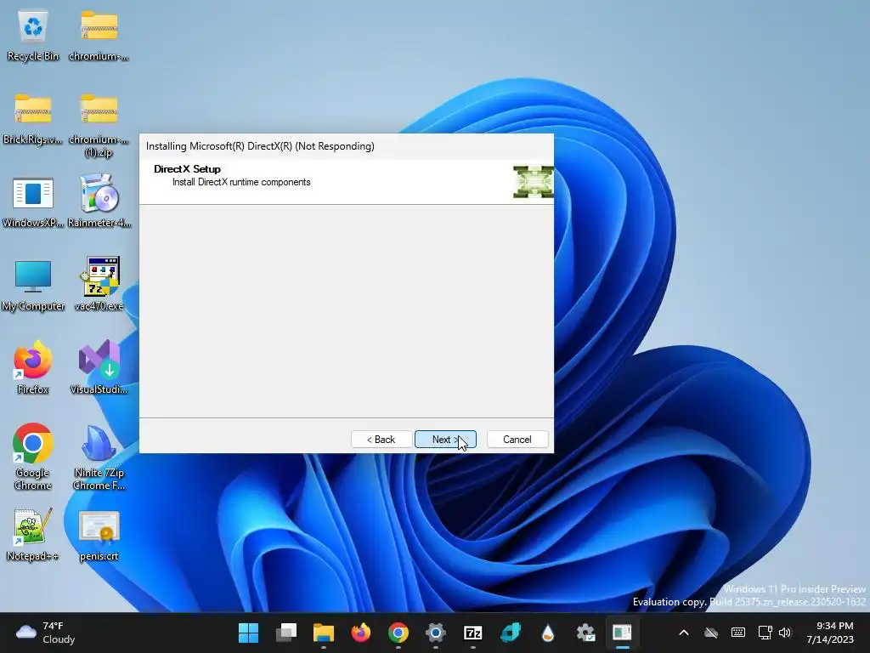Open the teal app icon on the taskbar

(511, 633)
